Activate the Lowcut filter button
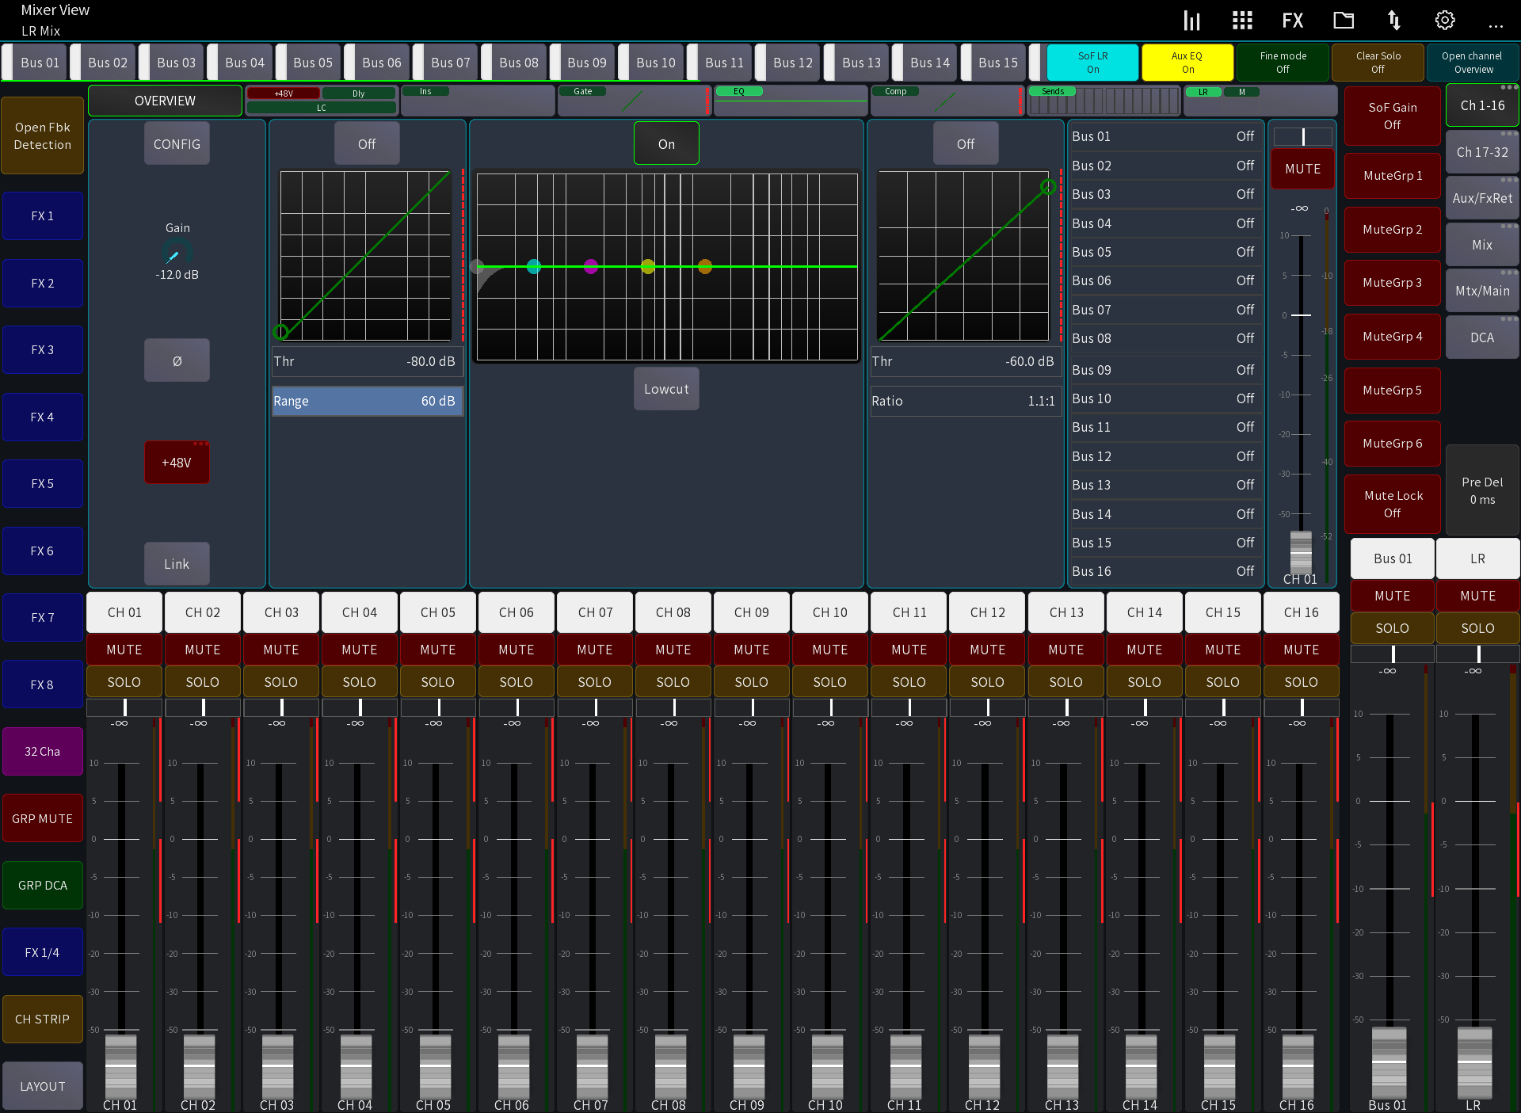This screenshot has width=1521, height=1113. click(x=666, y=389)
